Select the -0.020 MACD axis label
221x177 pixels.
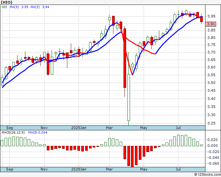[213, 152]
